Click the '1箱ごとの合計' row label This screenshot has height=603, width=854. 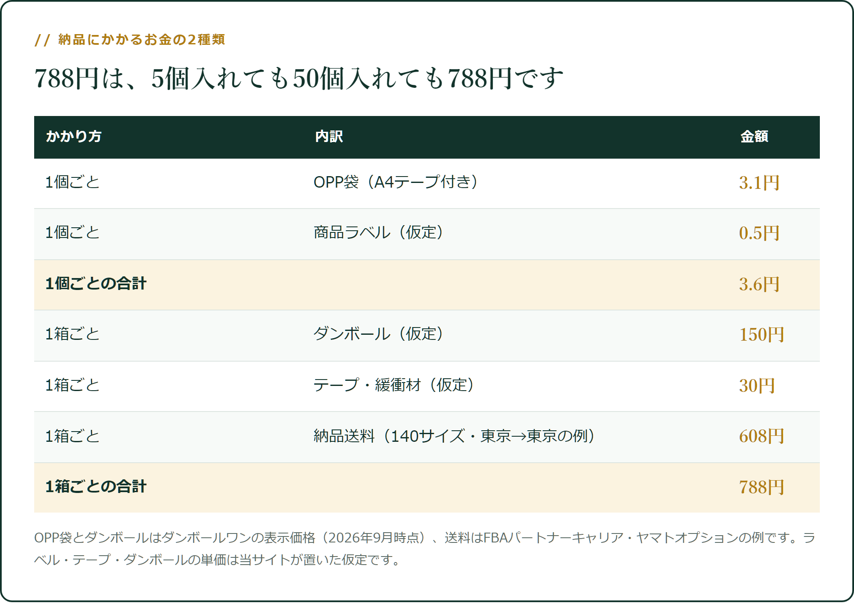click(x=96, y=487)
